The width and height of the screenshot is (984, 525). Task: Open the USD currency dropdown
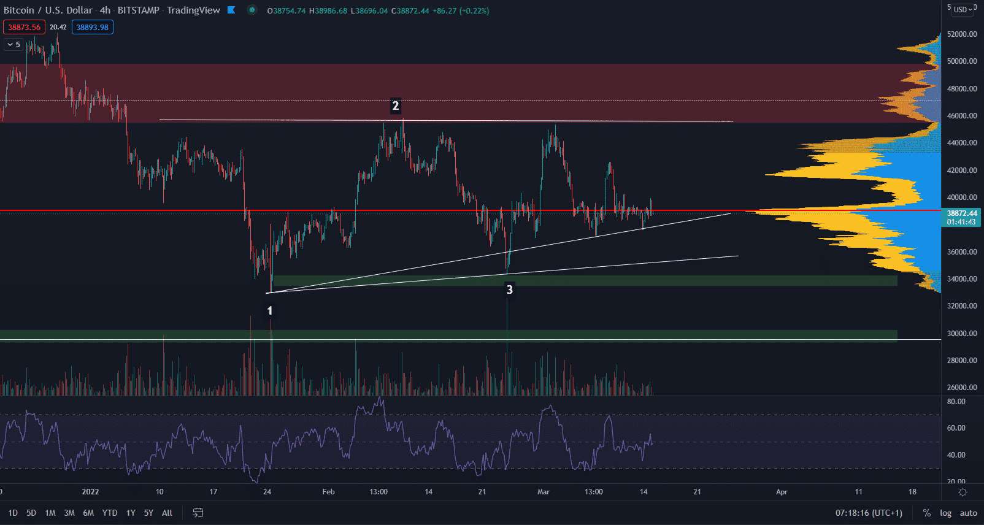coord(963,9)
